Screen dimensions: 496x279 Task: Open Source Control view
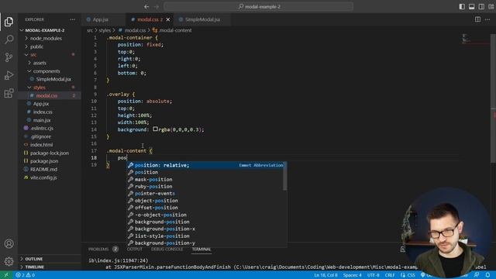coord(9,57)
